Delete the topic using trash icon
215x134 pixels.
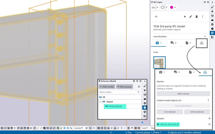tap(196, 17)
